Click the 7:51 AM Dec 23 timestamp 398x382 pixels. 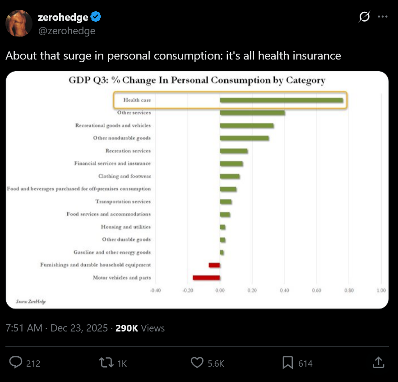(x=57, y=328)
